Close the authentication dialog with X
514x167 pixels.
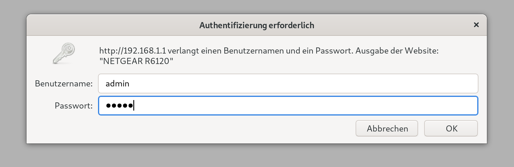click(476, 25)
